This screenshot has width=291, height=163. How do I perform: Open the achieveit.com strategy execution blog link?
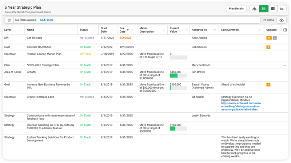241,106
